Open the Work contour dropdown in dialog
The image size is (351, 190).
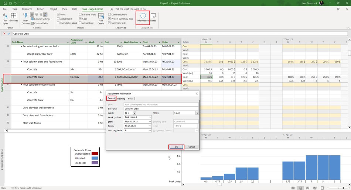click(x=150, y=117)
